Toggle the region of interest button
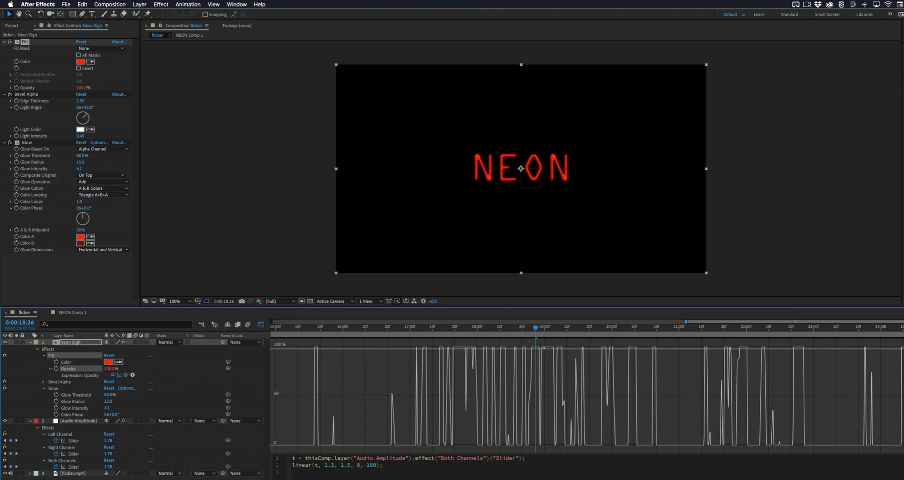 [301, 301]
